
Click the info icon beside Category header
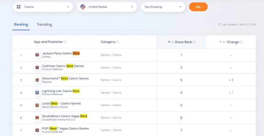pyautogui.click(x=118, y=42)
